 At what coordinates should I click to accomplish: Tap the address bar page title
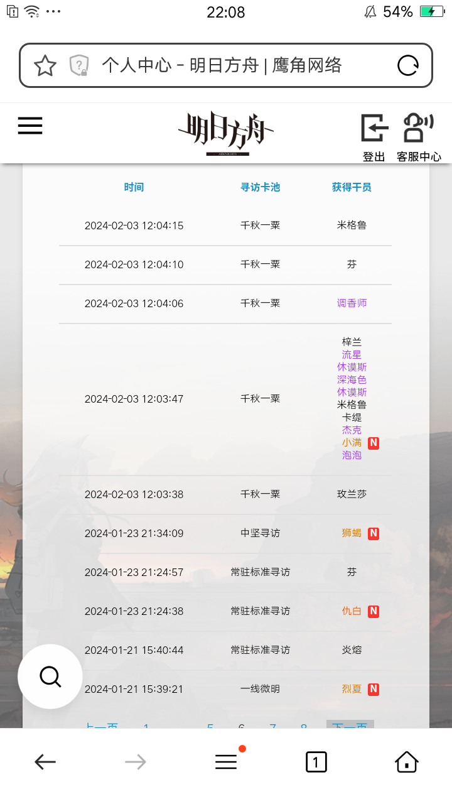pyautogui.click(x=222, y=65)
